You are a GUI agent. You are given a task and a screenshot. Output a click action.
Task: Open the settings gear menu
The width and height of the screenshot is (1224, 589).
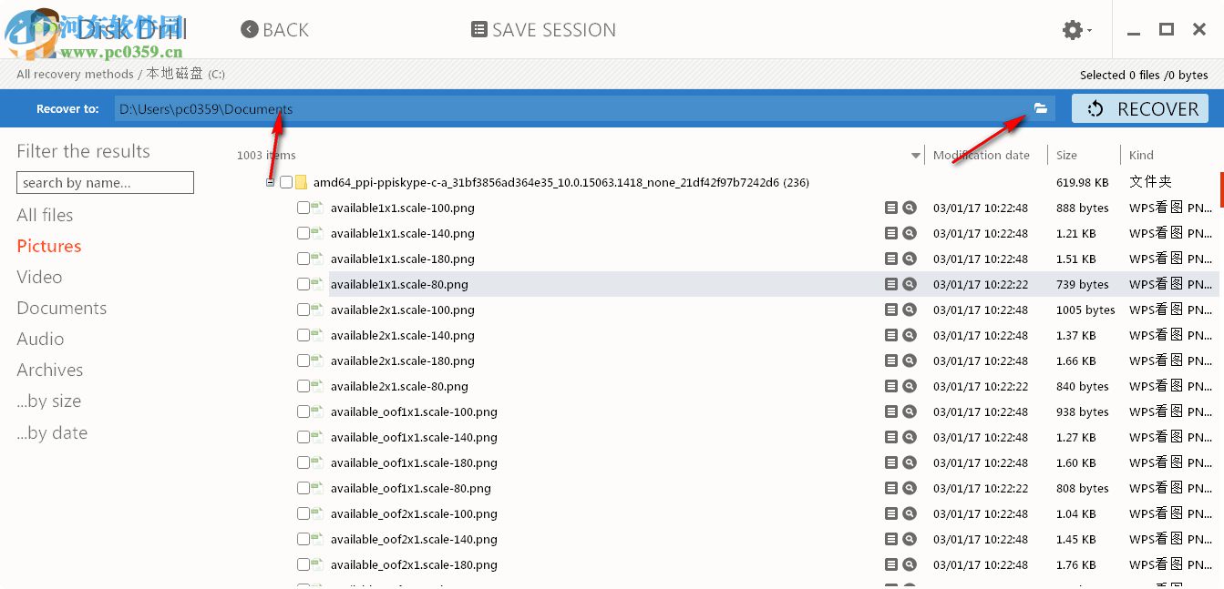coord(1073,30)
